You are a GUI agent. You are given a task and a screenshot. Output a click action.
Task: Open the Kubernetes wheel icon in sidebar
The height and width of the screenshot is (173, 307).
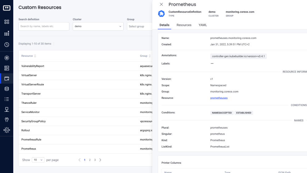point(7,58)
